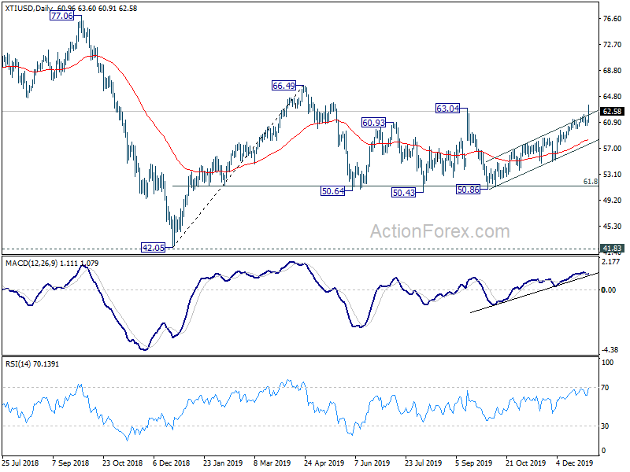Click the 49.20 price axis value
The width and height of the screenshot is (630, 472).
(x=613, y=201)
